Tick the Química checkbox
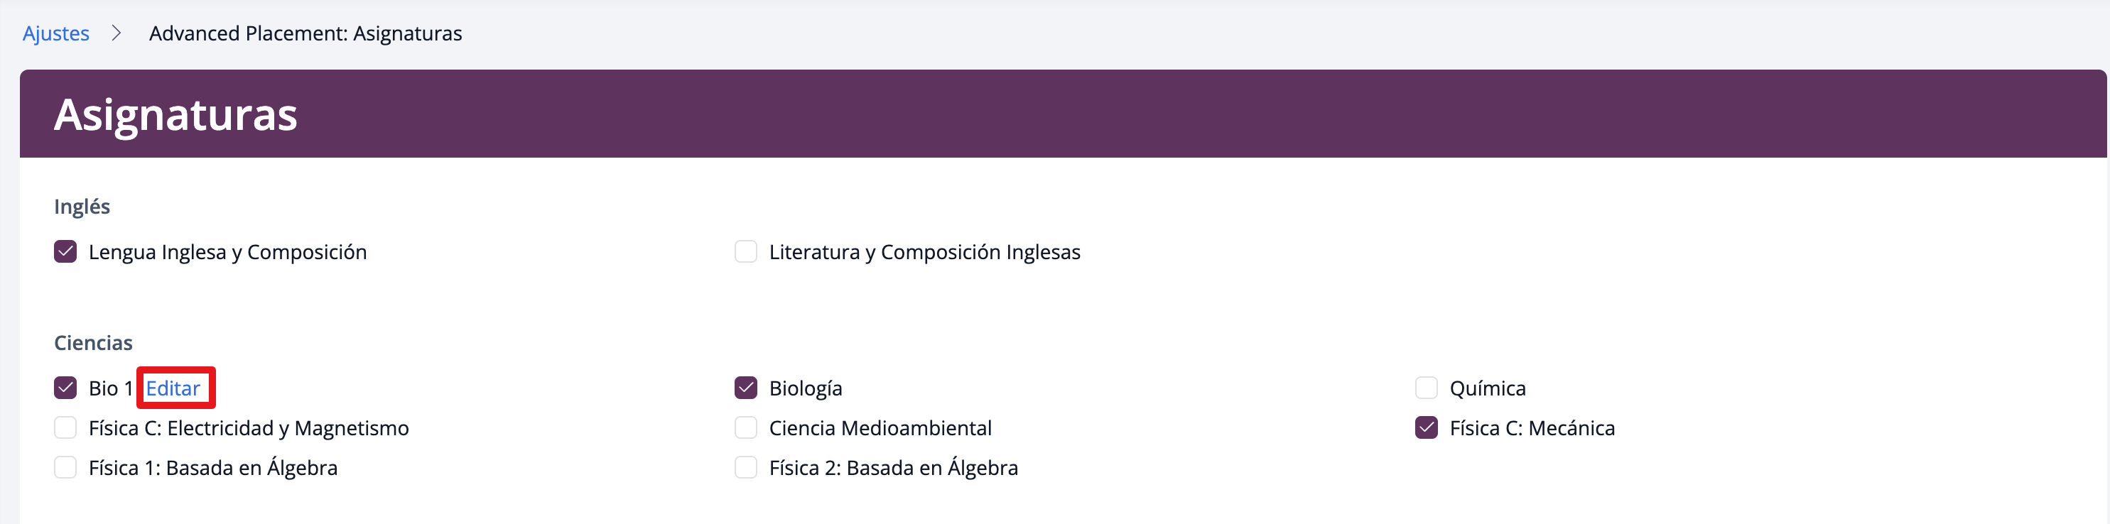2110x524 pixels. tap(1426, 387)
